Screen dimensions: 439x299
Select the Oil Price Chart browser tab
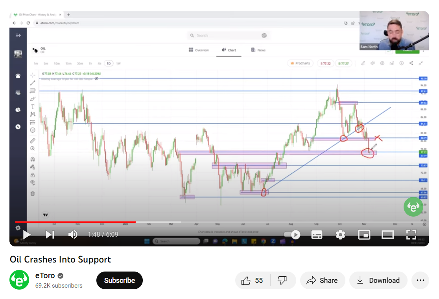(37, 15)
